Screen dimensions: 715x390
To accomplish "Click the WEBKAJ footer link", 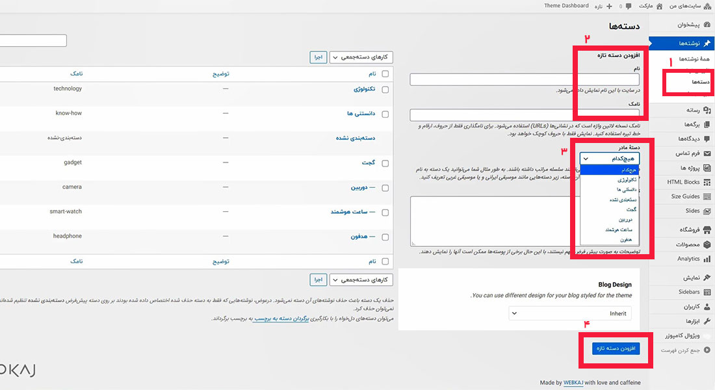I will (575, 382).
